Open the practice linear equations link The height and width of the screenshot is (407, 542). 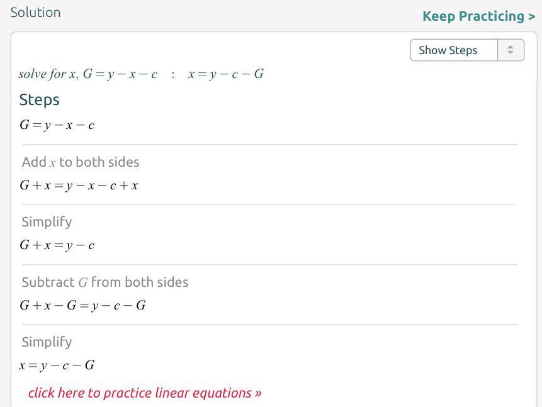pyautogui.click(x=145, y=393)
